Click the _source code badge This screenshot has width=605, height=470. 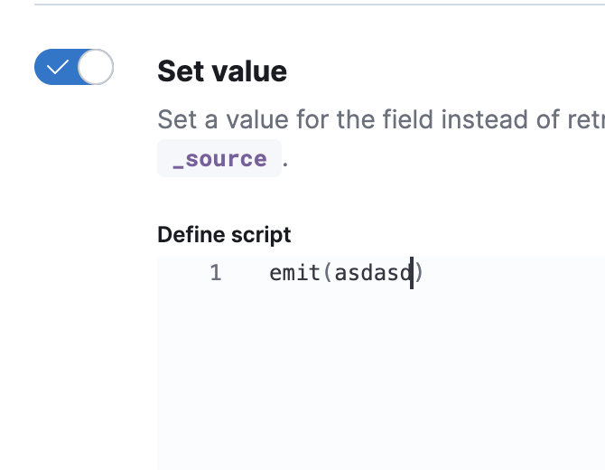(219, 159)
